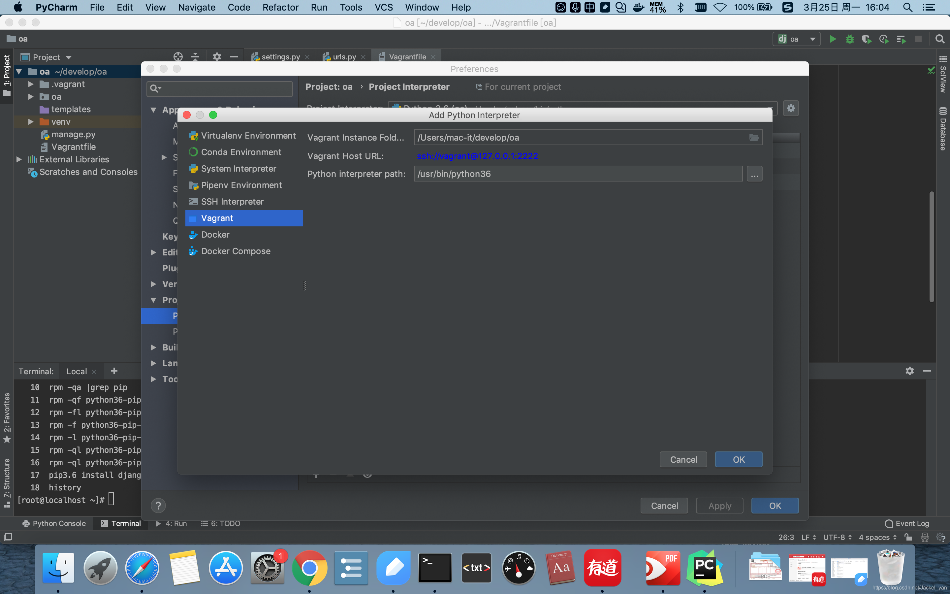Open the Run Configurations window icon
Viewport: 950px width, 594px height.
click(x=901, y=39)
